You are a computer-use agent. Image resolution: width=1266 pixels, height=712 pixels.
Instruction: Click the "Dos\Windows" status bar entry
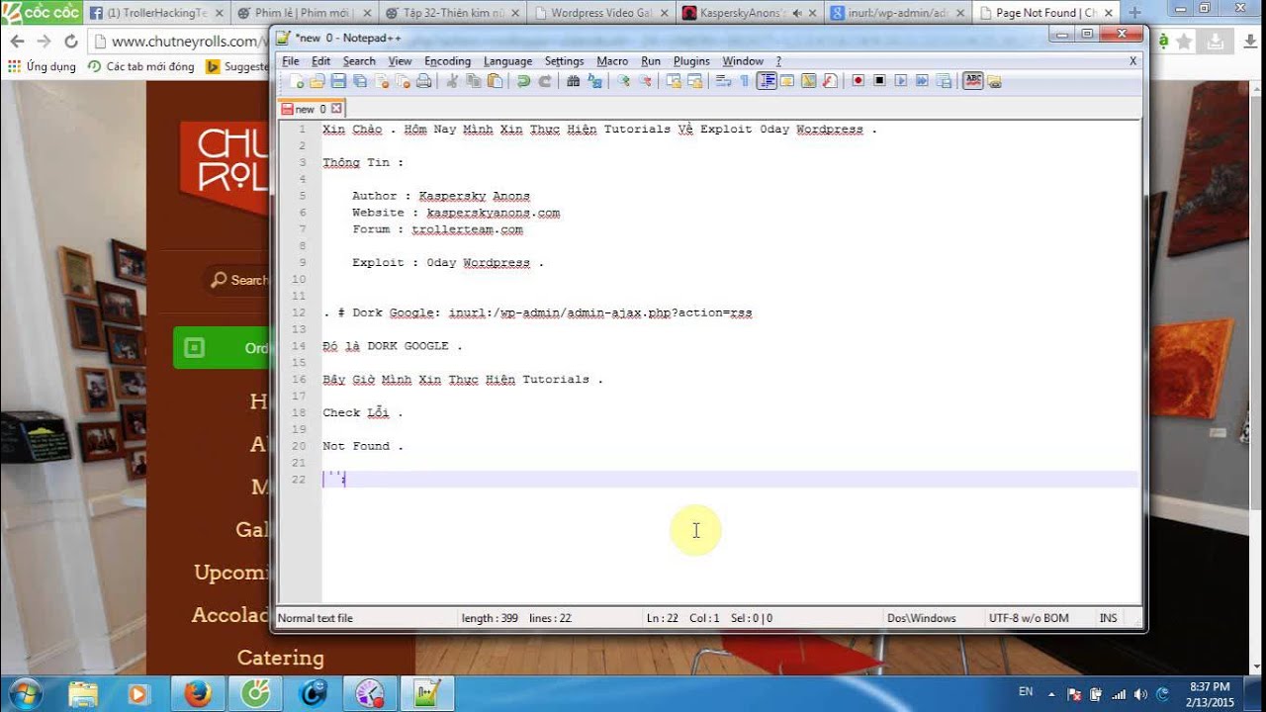(922, 618)
